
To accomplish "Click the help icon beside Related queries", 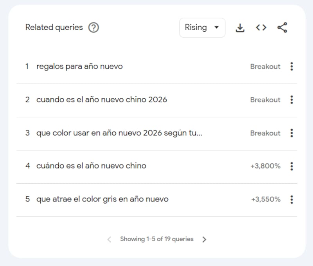I will (x=94, y=28).
